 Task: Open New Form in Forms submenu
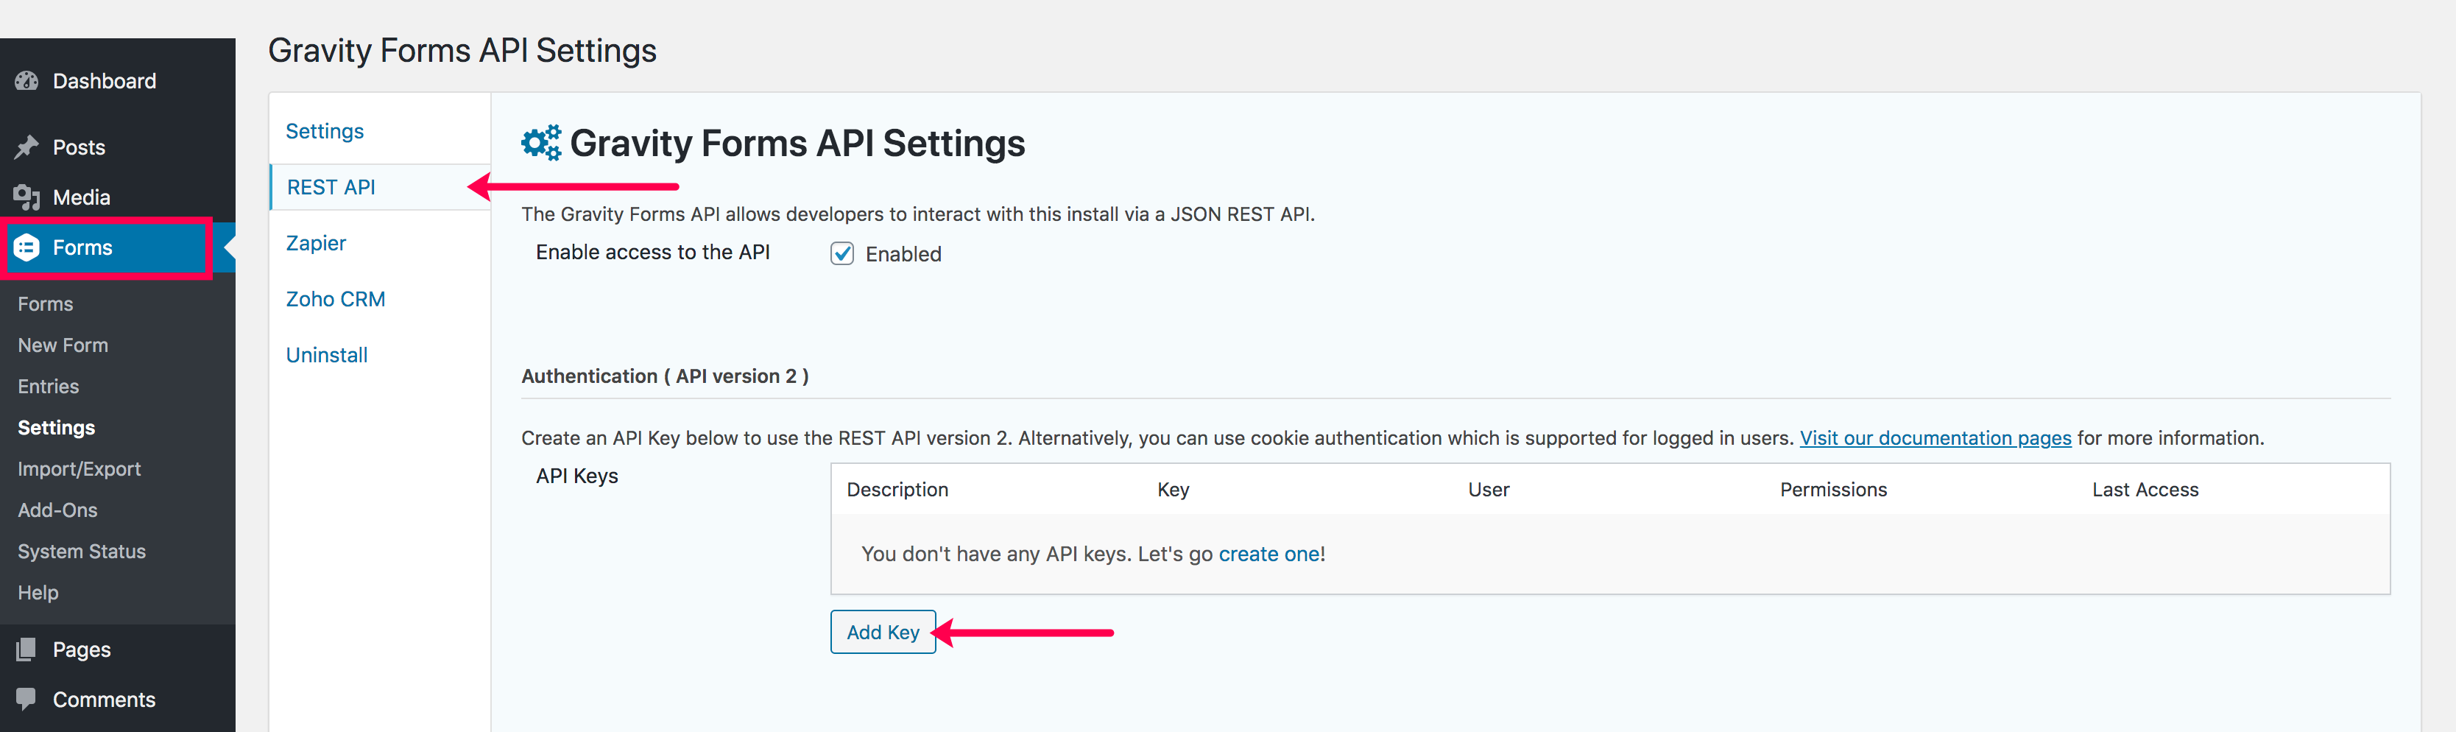63,346
